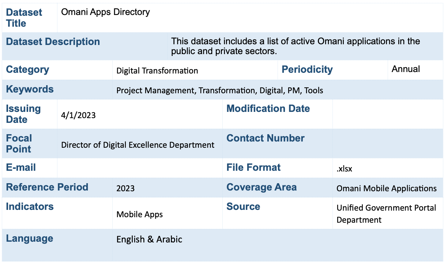This screenshot has width=444, height=264.
Task: Click the empty Contact Number value cell
Action: [387, 144]
